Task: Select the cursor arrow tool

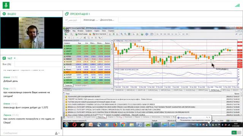Action: (65, 38)
